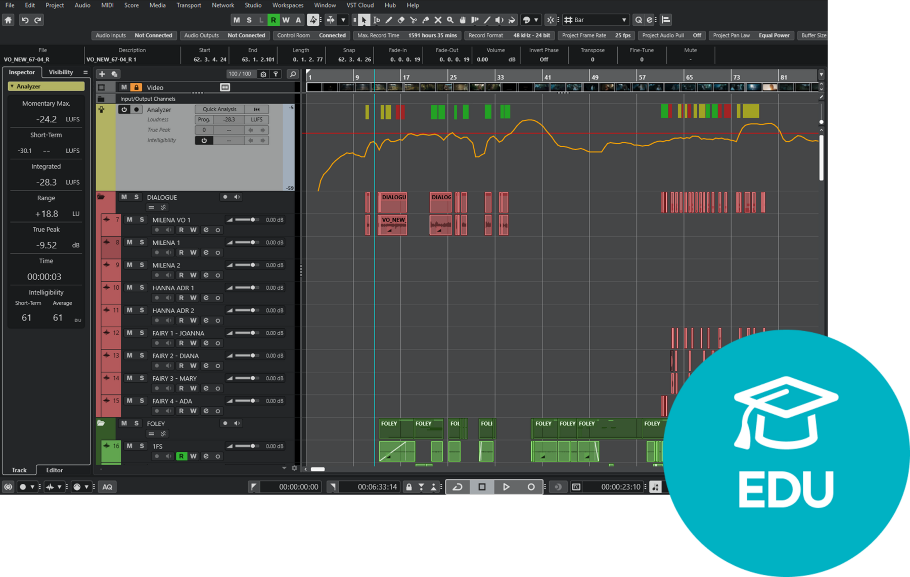Undo the last action
This screenshot has height=577, width=910.
coord(25,20)
